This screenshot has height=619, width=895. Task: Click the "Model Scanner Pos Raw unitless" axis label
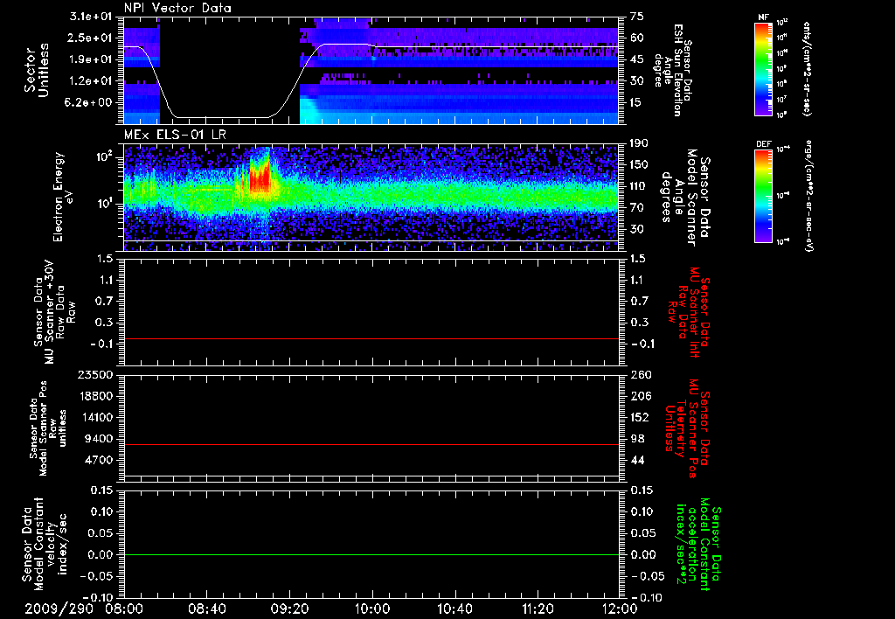47,428
